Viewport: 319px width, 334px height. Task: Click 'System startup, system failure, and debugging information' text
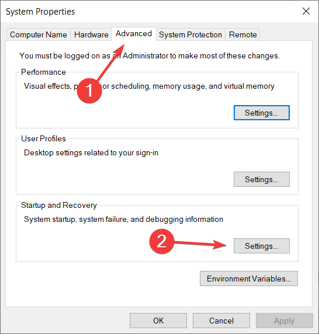(x=123, y=219)
